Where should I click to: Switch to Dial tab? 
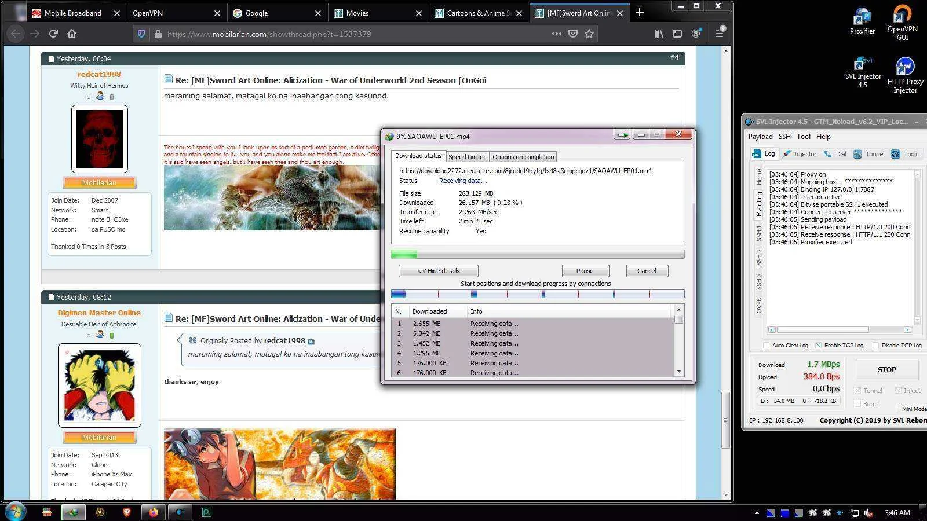pos(835,154)
